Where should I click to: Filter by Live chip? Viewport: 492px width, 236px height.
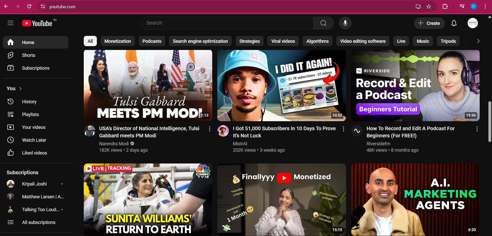click(x=401, y=41)
